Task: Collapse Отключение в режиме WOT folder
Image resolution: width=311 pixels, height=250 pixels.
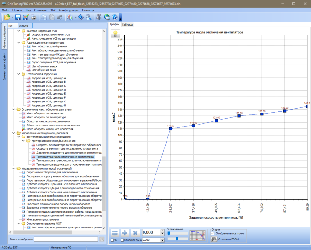Action: 19,223
